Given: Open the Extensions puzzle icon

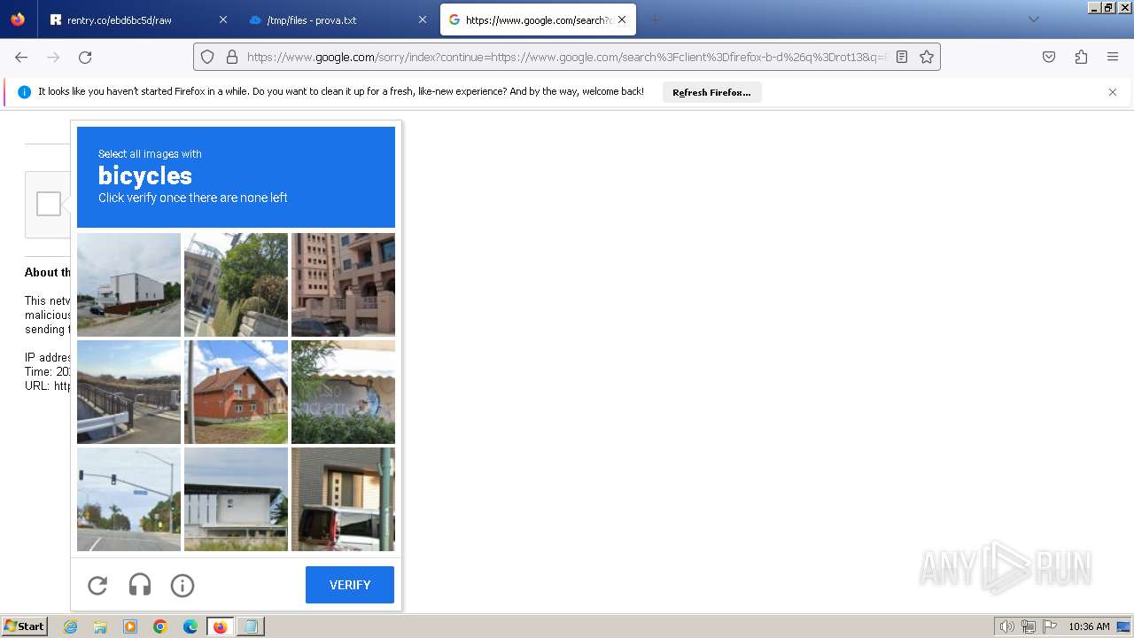Looking at the screenshot, I should [1081, 57].
